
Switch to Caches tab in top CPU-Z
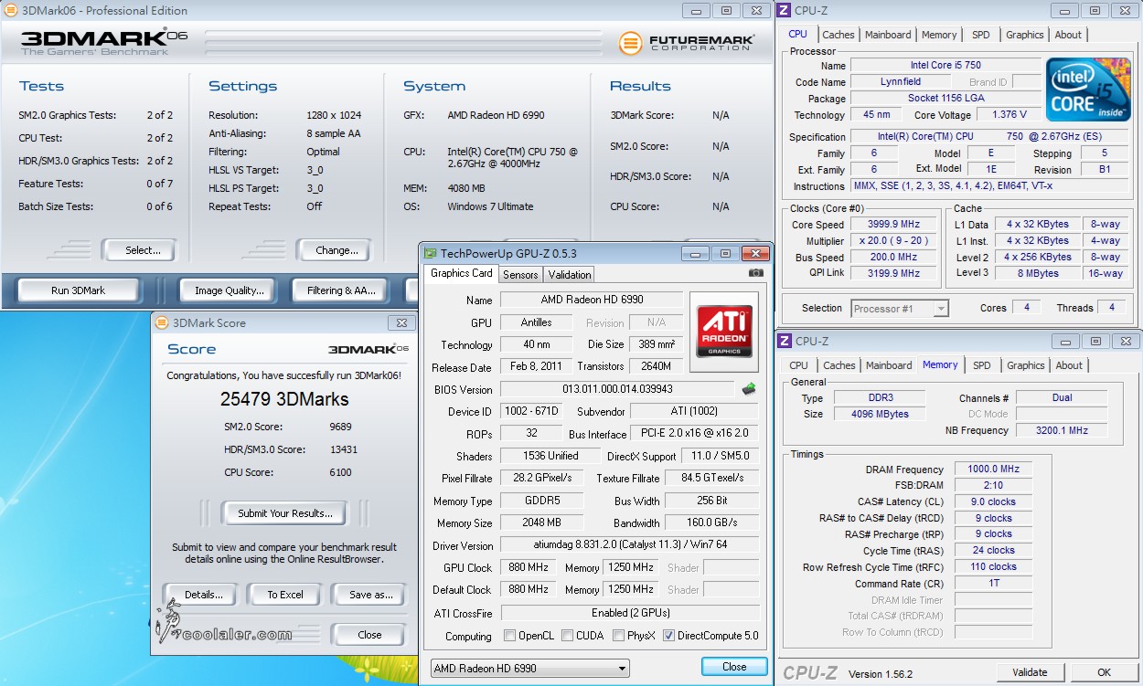(838, 35)
